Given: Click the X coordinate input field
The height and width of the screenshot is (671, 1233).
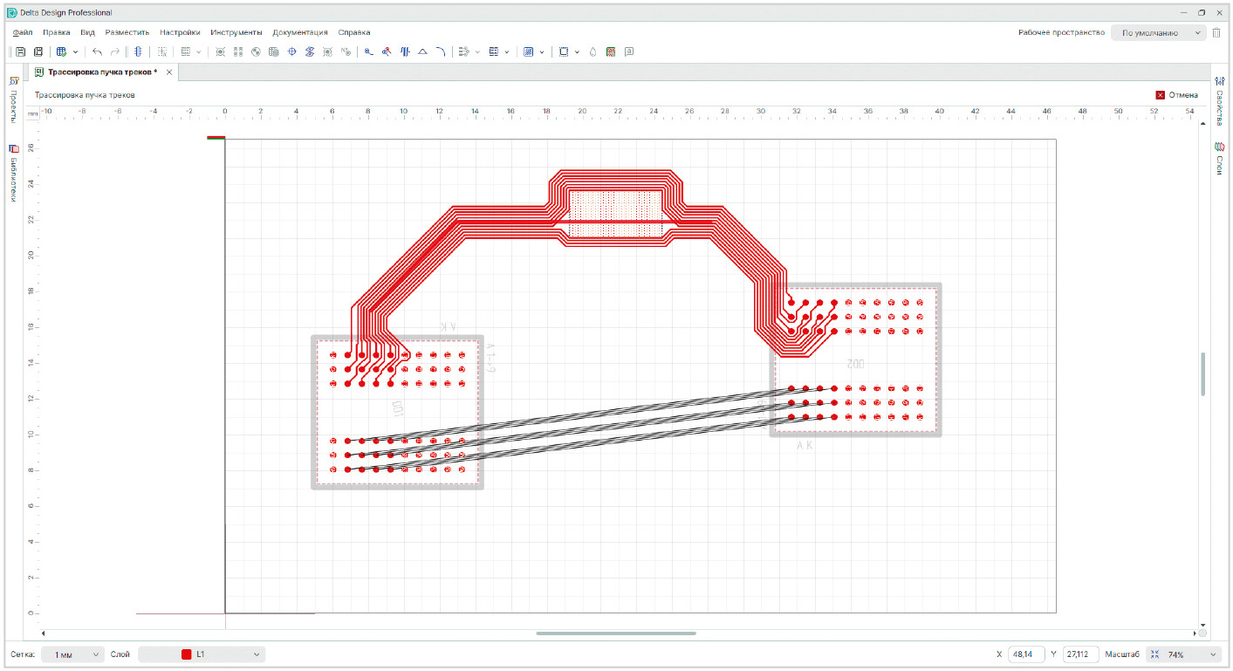Looking at the screenshot, I should 1026,654.
